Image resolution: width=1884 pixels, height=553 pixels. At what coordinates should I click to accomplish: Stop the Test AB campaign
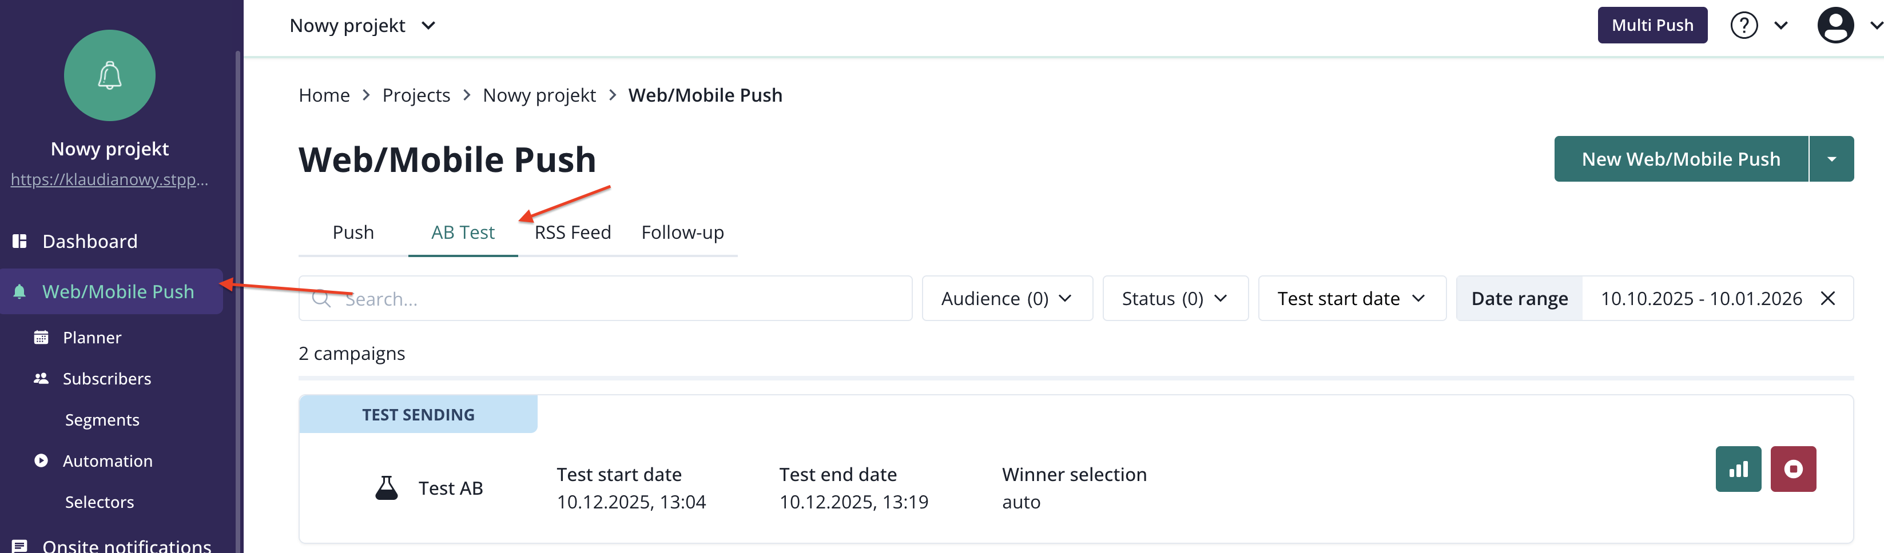click(x=1792, y=469)
